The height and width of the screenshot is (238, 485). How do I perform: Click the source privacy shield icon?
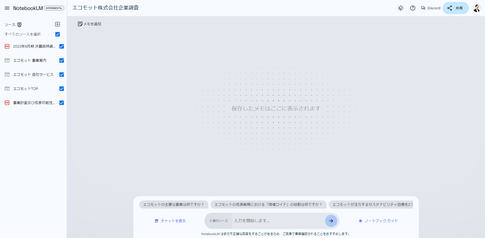point(19,24)
